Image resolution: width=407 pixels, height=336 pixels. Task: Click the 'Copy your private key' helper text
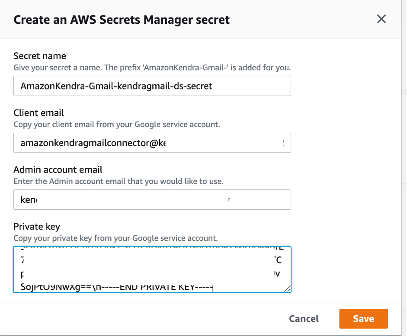click(x=115, y=238)
